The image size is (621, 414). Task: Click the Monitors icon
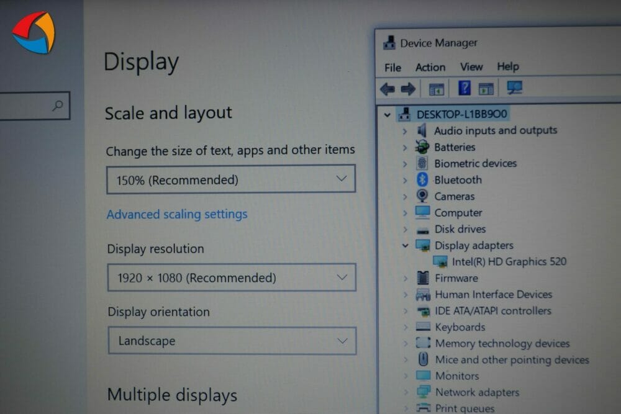(x=423, y=376)
